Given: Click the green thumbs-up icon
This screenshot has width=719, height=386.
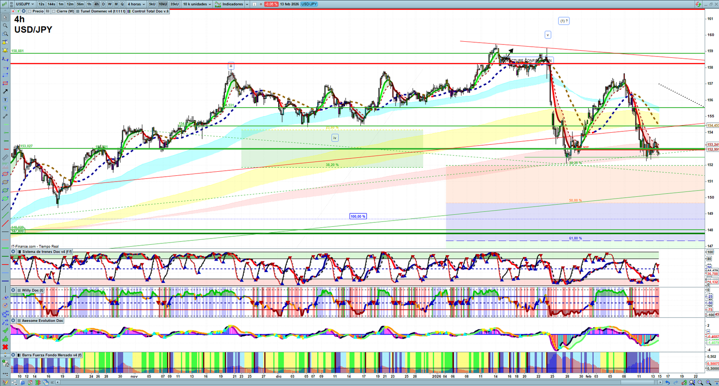Looking at the screenshot, I should 5,339.
